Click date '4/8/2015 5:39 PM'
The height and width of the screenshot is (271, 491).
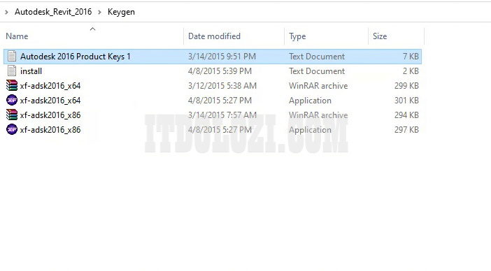tap(220, 71)
